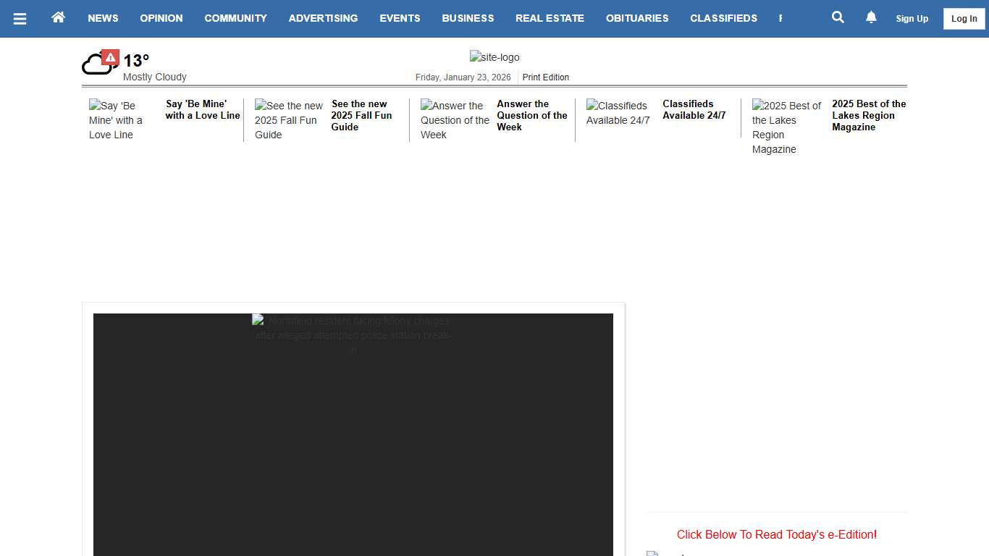Open the Print Edition link

tap(546, 77)
